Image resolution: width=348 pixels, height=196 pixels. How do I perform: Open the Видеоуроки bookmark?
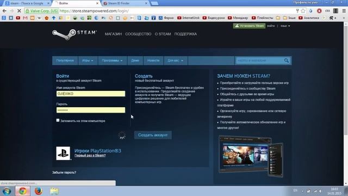[214, 18]
